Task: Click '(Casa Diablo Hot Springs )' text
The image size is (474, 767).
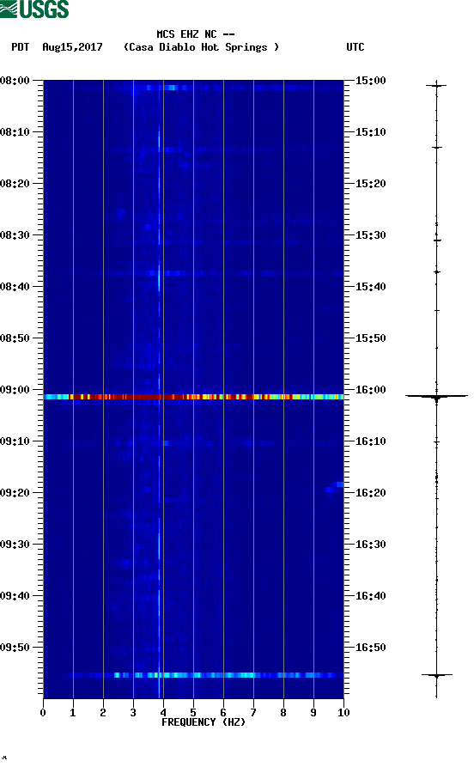Action: coord(201,47)
